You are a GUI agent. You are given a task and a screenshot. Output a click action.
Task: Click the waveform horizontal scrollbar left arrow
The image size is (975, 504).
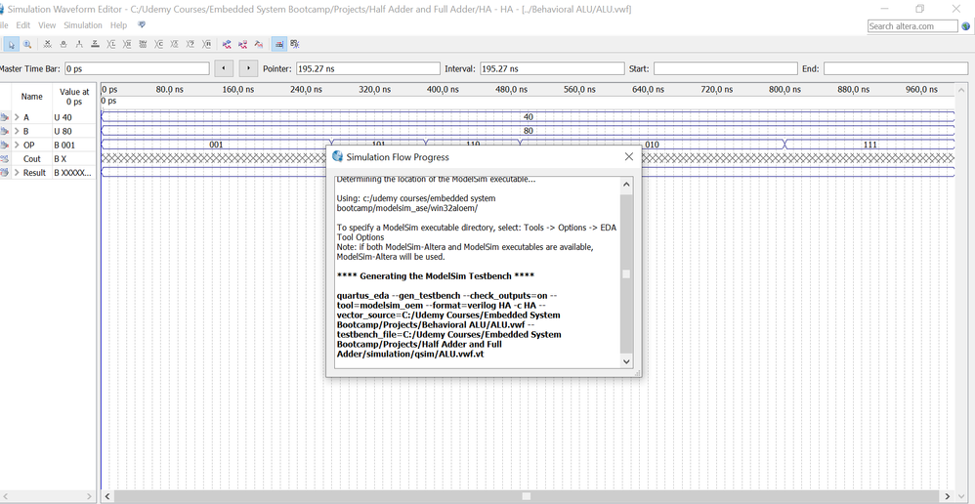(107, 496)
